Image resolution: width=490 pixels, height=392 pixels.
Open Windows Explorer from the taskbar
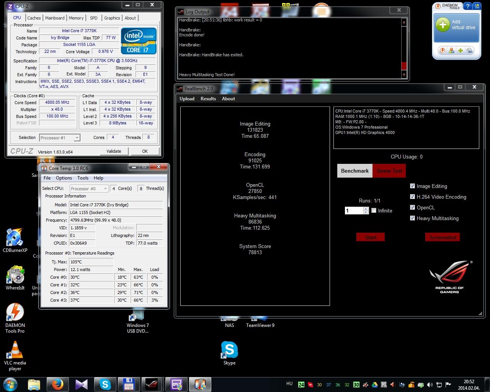pyautogui.click(x=34, y=384)
